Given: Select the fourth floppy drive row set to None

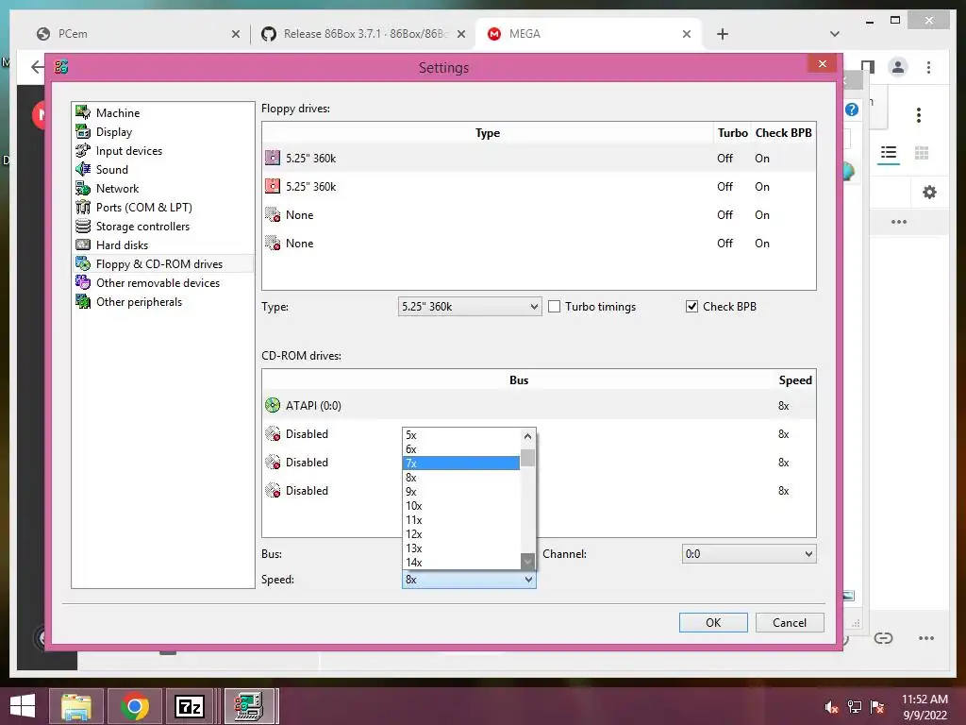Looking at the screenshot, I should (x=539, y=244).
